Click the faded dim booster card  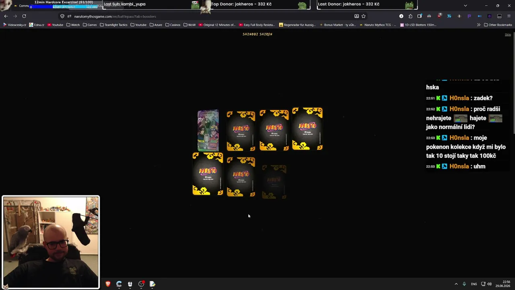click(274, 182)
